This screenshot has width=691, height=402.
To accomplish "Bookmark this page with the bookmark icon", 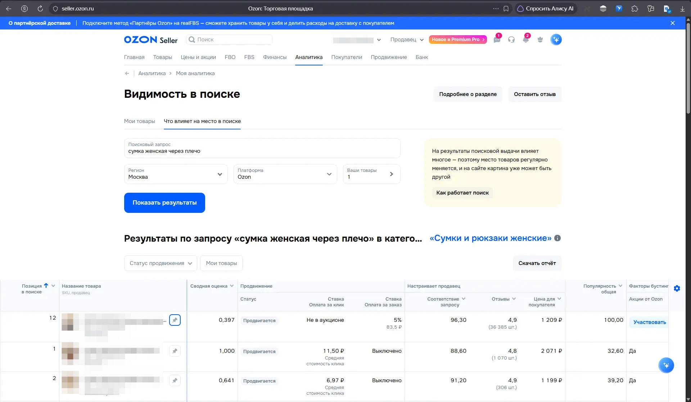I will point(506,9).
